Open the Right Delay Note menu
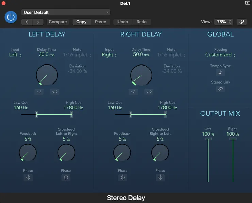This screenshot has height=203, width=252. pos(171,55)
